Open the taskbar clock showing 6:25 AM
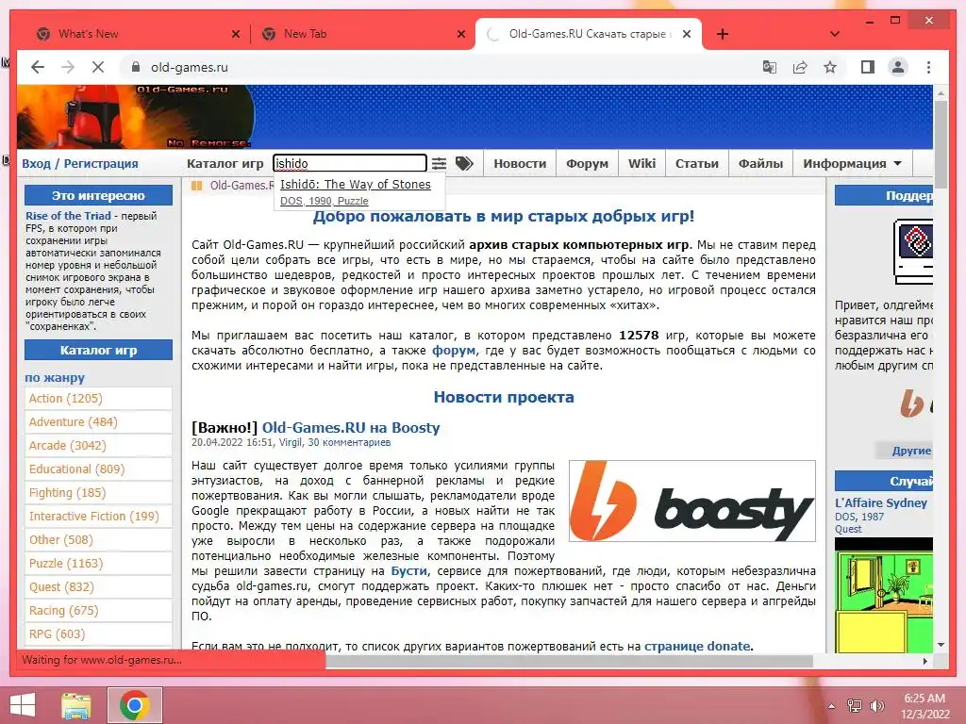The width and height of the screenshot is (966, 724). 924,706
